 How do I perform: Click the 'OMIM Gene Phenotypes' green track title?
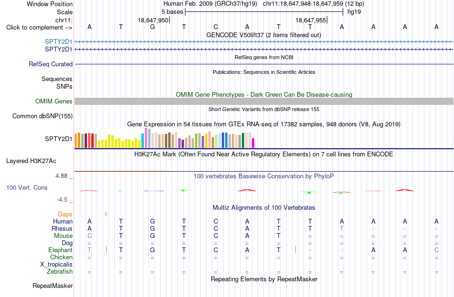pyautogui.click(x=264, y=94)
